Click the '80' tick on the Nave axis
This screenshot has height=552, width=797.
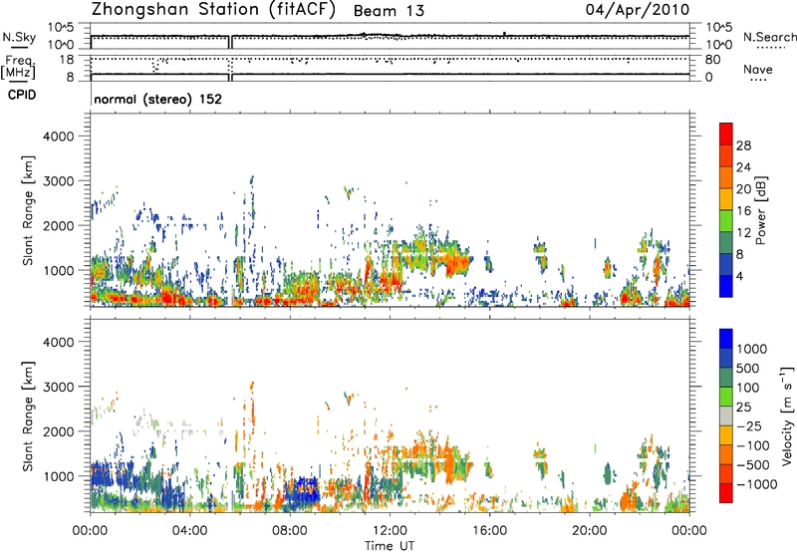(712, 60)
